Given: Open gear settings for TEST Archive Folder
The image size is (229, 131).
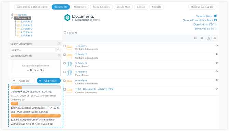Looking at the screenshot, I should click(217, 89).
